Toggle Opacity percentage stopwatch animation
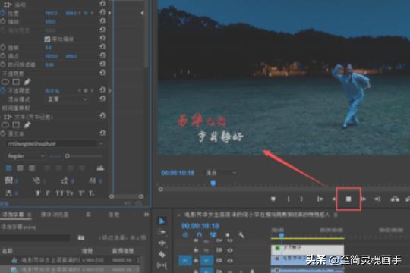This screenshot has height=273, width=410. pyautogui.click(x=3, y=91)
